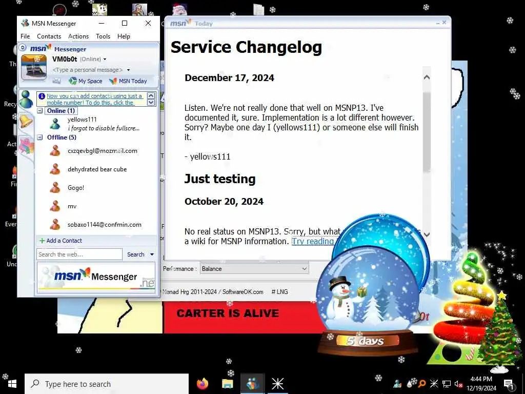525x394 pixels.
Task: Click the Add a Contact plus icon
Action: 42,241
